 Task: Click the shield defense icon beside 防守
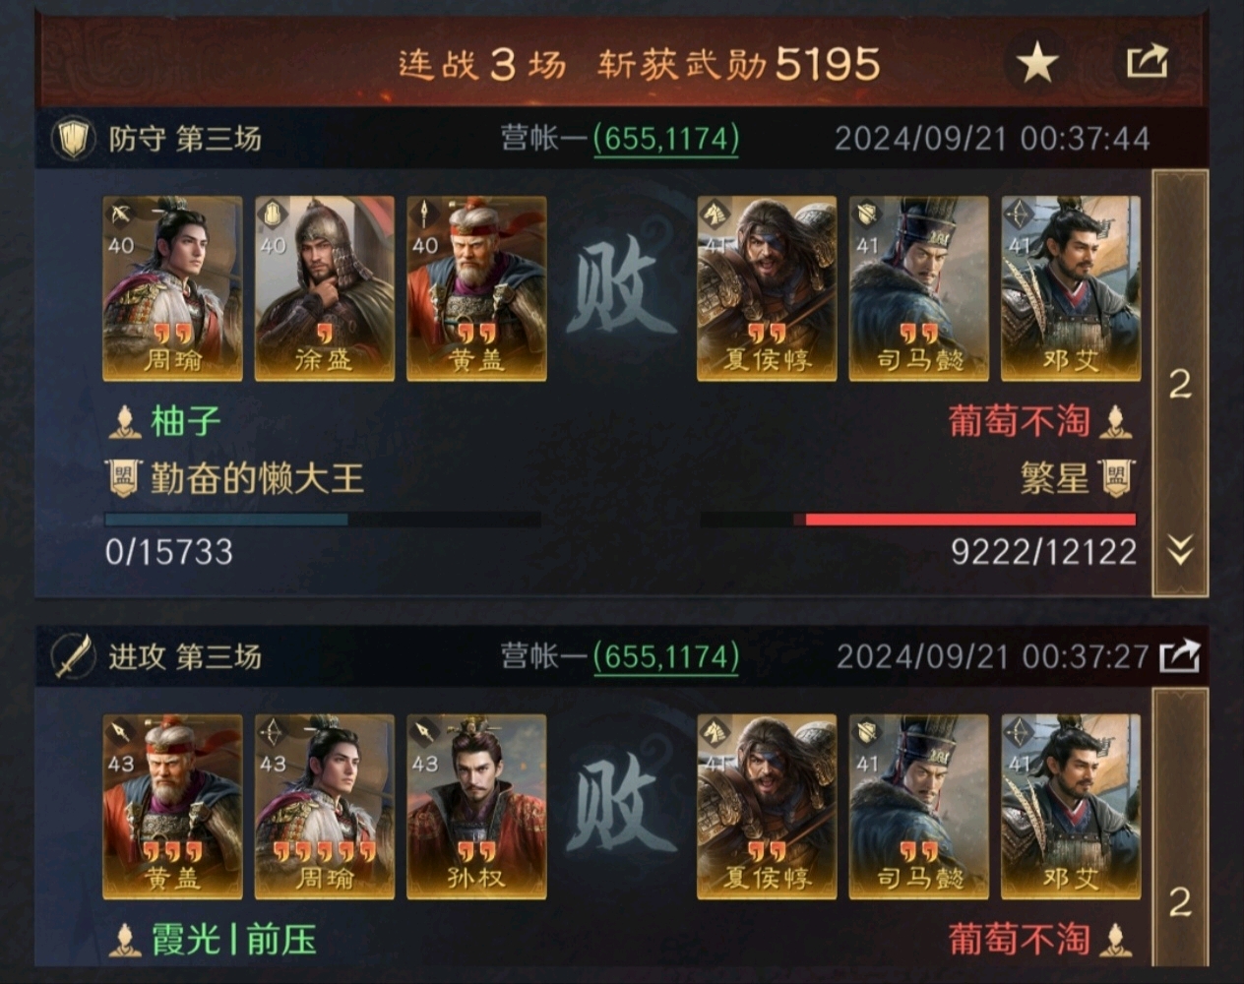pos(72,139)
